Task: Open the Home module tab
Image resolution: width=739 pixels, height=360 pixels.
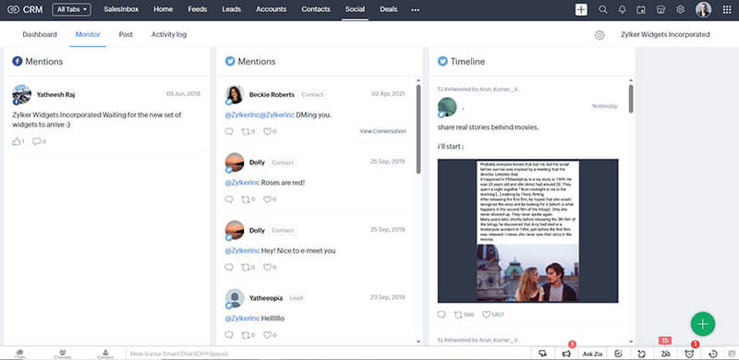Action: click(x=164, y=9)
